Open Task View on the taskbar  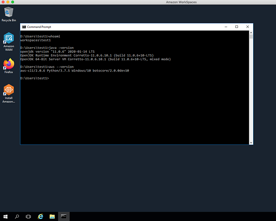[28, 217]
